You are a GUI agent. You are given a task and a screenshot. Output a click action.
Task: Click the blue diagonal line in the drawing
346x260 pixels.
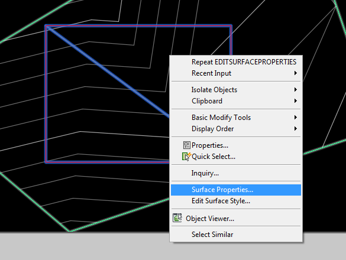[108, 72]
